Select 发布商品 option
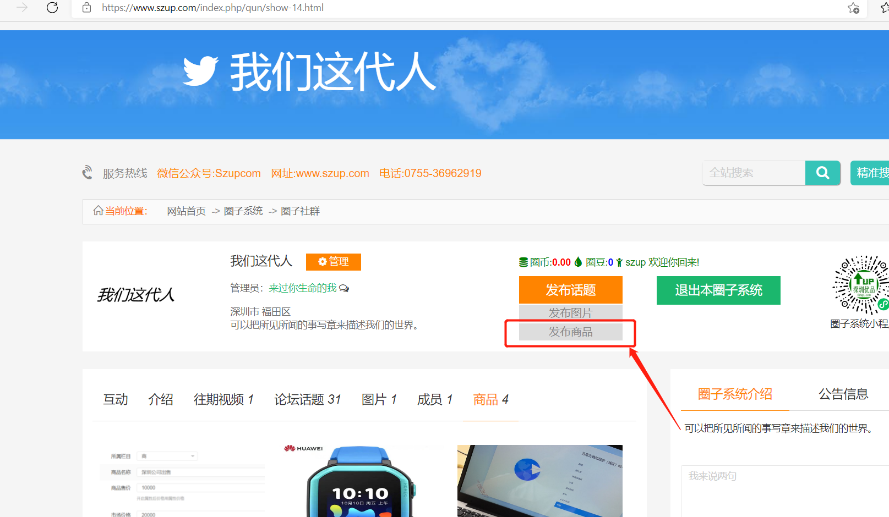This screenshot has height=517, width=889. pyautogui.click(x=570, y=332)
